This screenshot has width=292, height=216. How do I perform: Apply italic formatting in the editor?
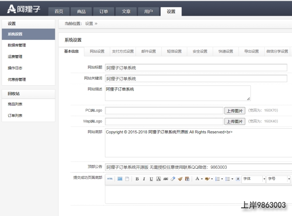coord(144,179)
